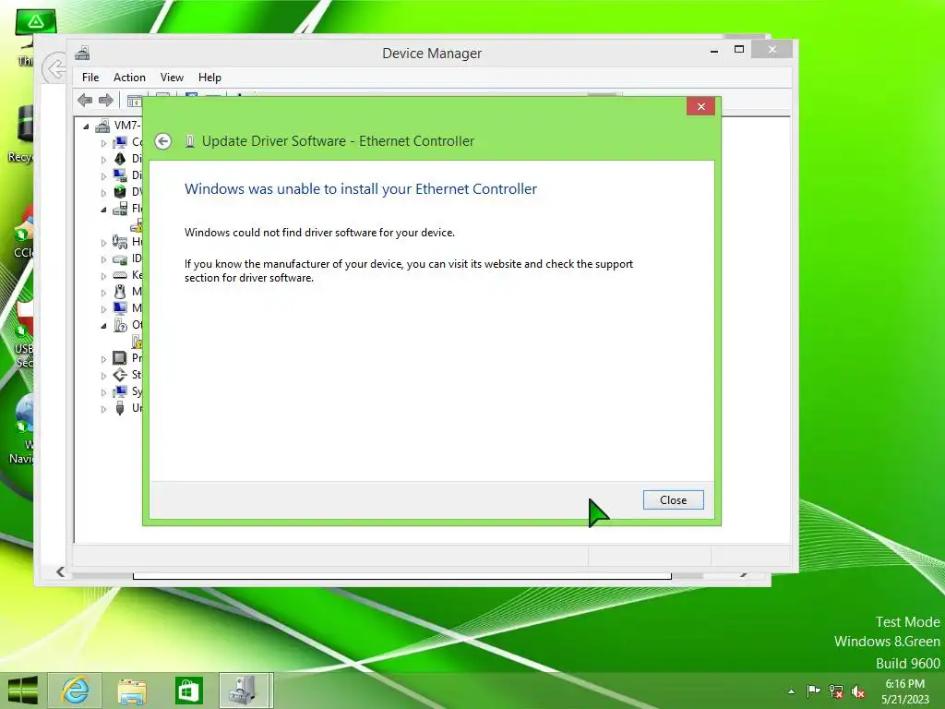This screenshot has height=709, width=945.
Task: Open the View menu
Action: (172, 78)
